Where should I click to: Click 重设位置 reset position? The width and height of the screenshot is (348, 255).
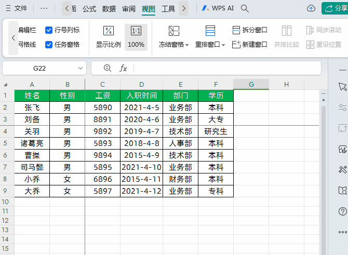(x=324, y=45)
